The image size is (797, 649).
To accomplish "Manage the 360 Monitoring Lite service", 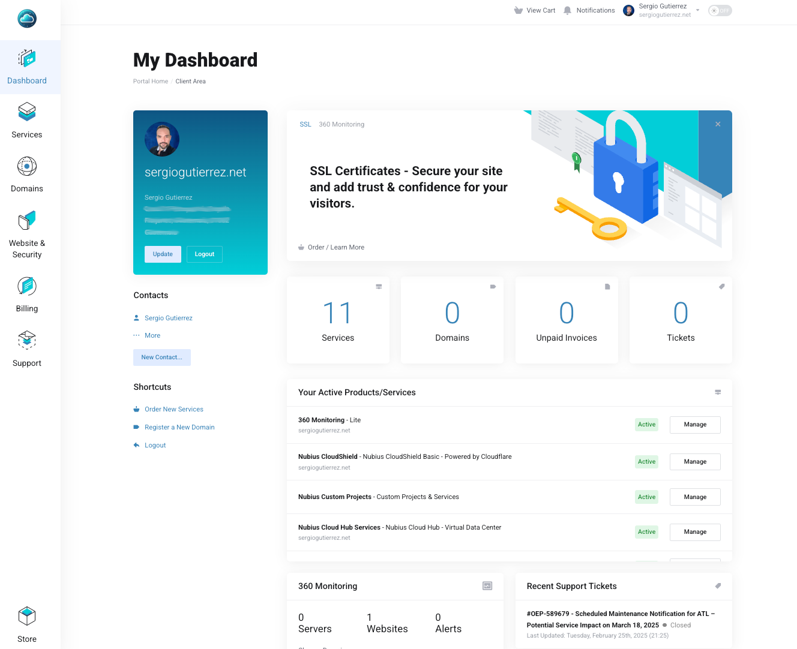I will 695,425.
